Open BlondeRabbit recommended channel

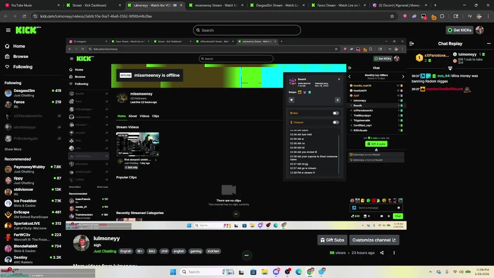coord(33,248)
